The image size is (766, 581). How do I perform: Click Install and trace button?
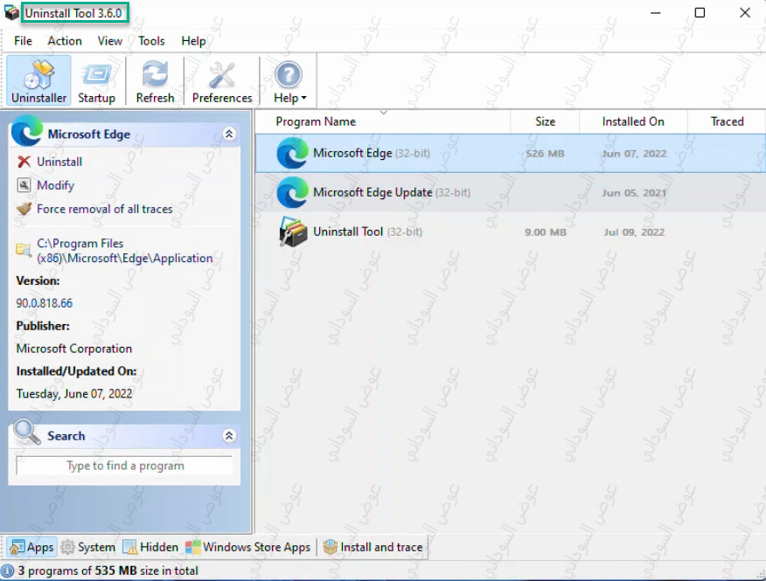tap(373, 547)
